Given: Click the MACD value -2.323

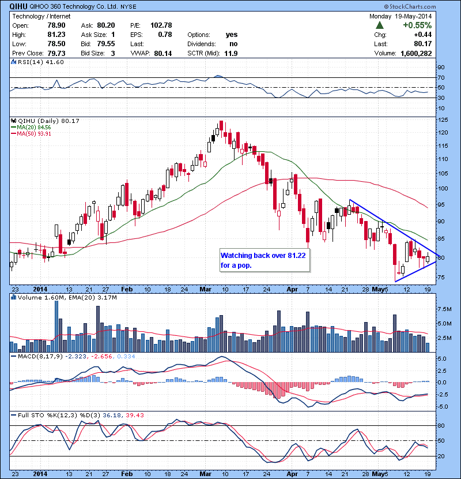Looking at the screenshot, I should (x=75, y=357).
